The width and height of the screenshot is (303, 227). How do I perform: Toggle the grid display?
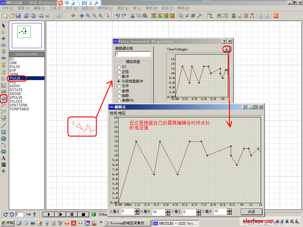[x=65, y=16]
